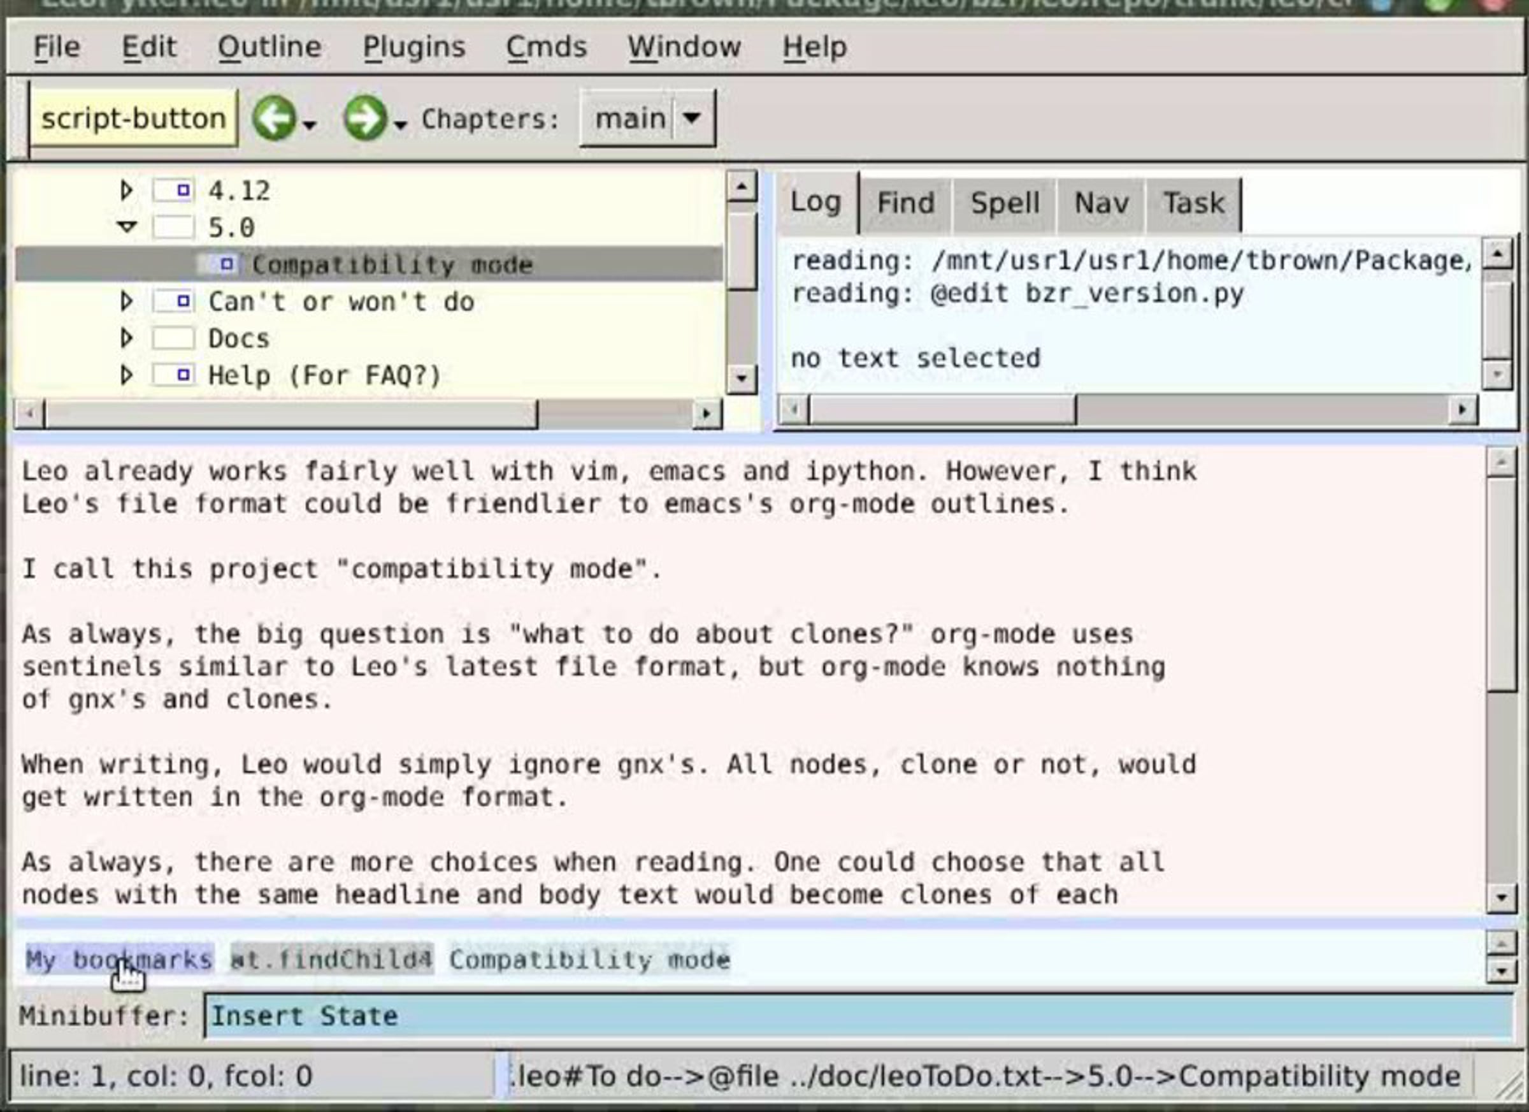Click the Compatibility mode node icon box
1529x1112 pixels.
pos(217,264)
